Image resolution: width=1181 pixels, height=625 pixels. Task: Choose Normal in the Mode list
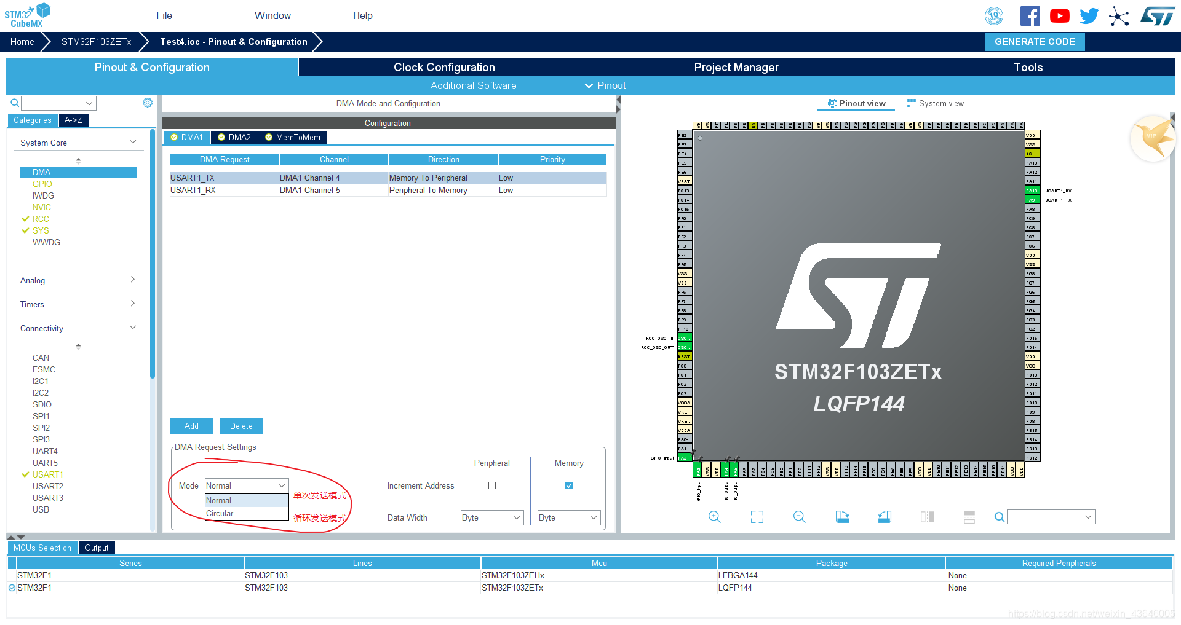pos(247,500)
